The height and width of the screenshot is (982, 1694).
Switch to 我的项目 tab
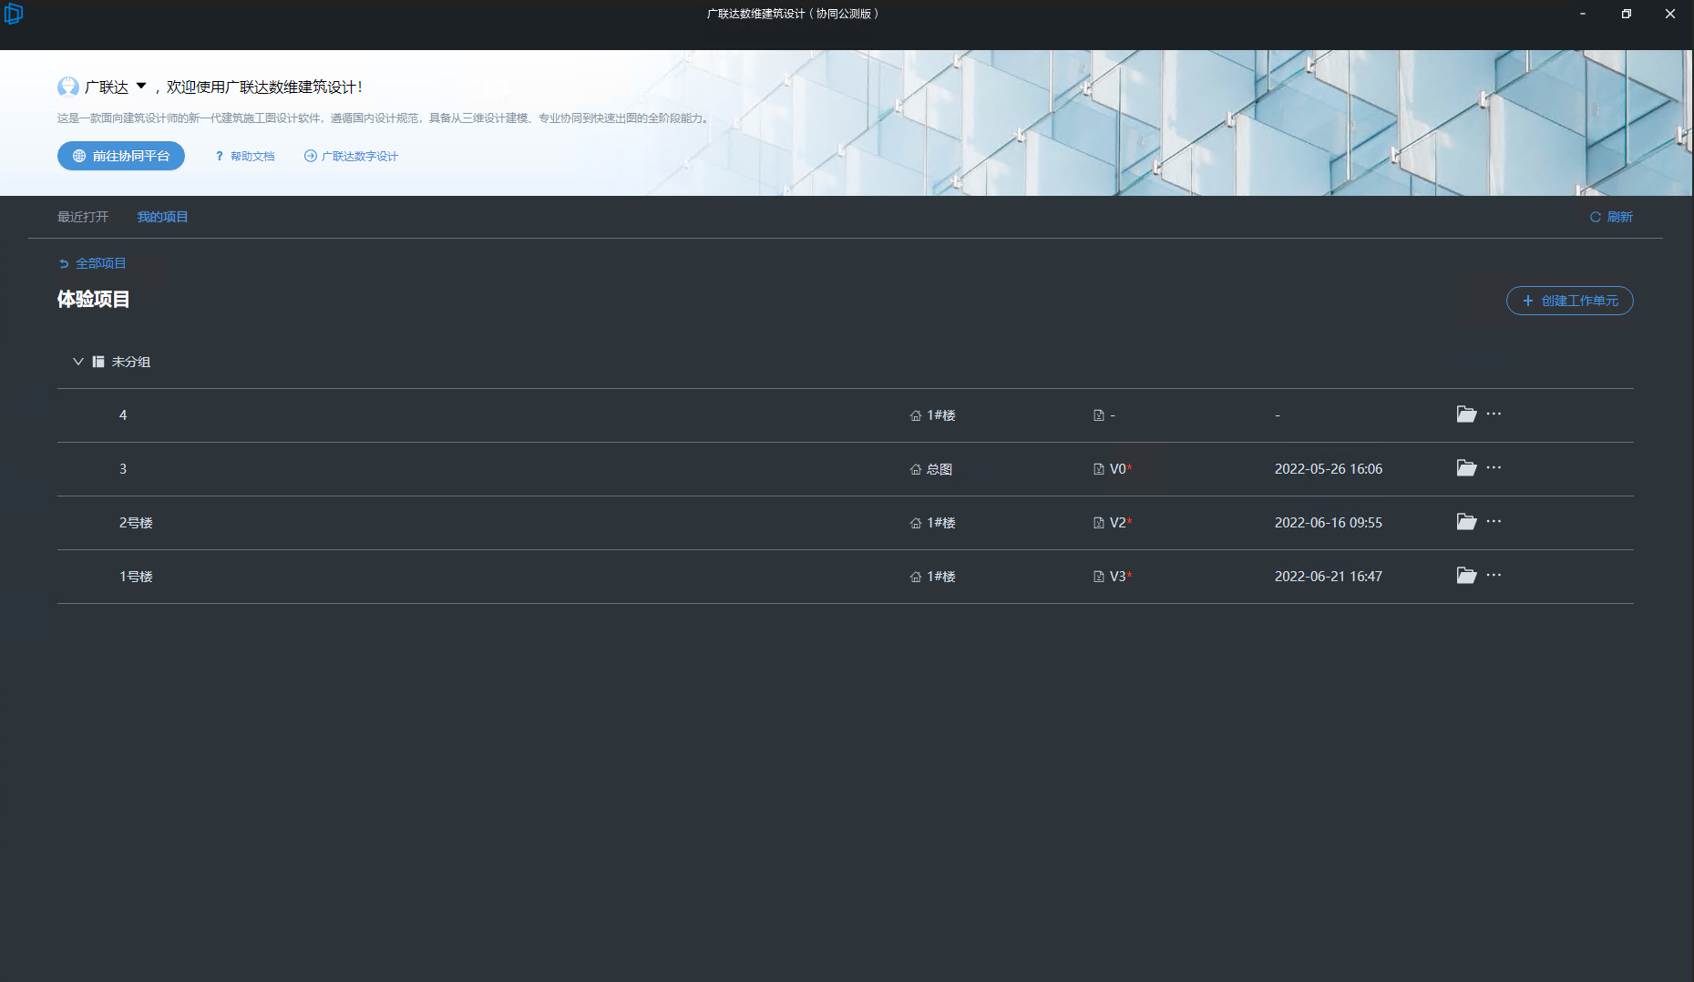point(162,217)
